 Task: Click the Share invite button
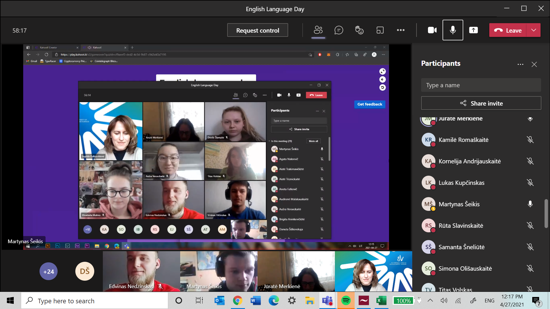click(x=481, y=103)
